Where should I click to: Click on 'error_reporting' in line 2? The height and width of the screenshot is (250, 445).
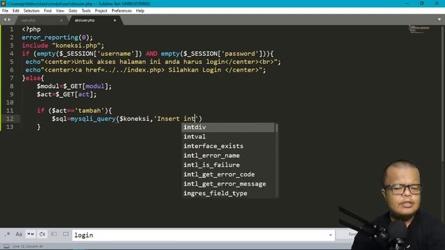click(x=50, y=37)
